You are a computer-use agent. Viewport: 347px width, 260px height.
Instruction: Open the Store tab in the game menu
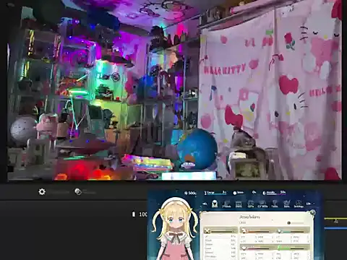pos(239,204)
